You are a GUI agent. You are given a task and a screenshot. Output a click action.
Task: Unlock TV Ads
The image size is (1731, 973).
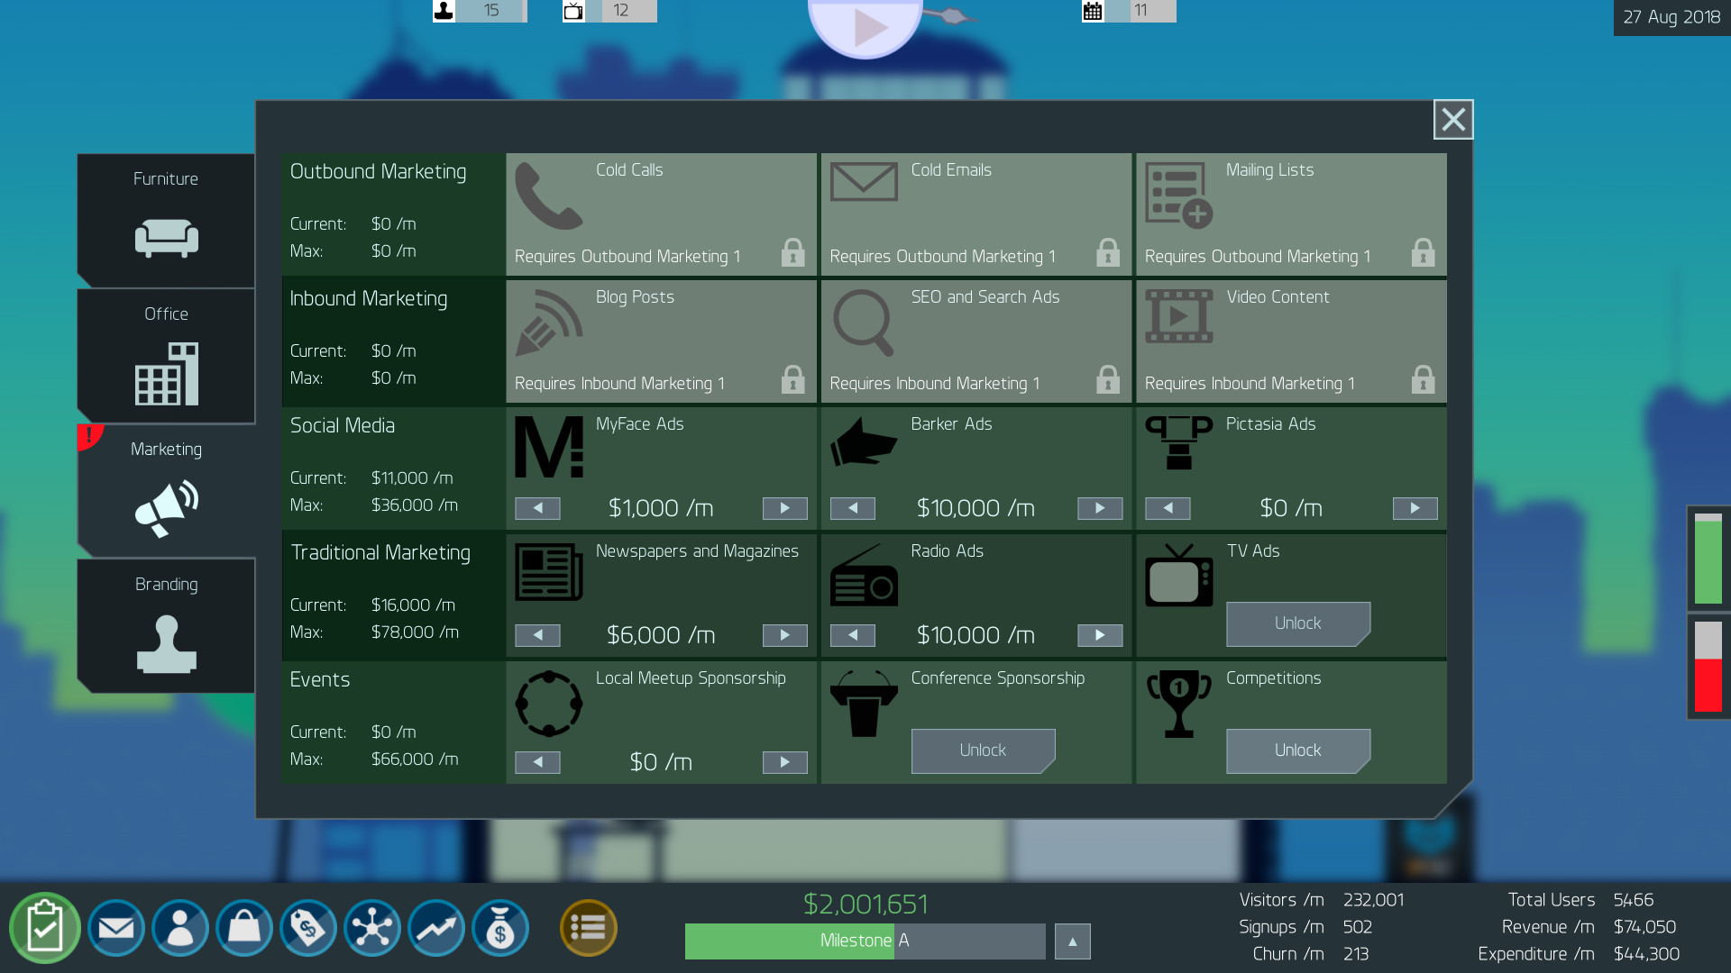tap(1298, 623)
